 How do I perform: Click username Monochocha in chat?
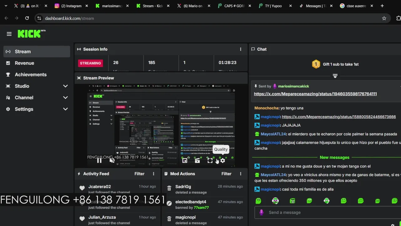266,108
